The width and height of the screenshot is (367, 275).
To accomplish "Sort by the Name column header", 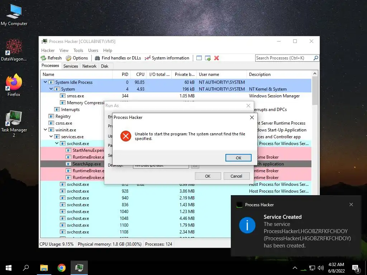I will coord(76,74).
